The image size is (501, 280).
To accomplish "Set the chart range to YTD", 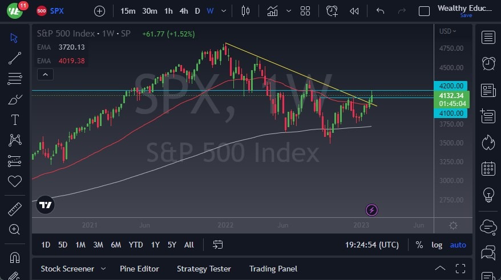I will click(x=136, y=245).
